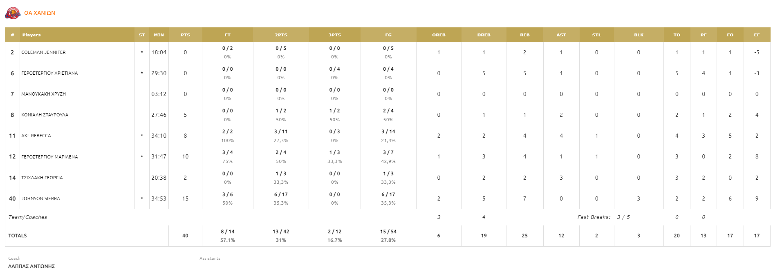773x272 pixels.
Task: Open player COLEMAN JENNIFER
Action: pos(43,52)
